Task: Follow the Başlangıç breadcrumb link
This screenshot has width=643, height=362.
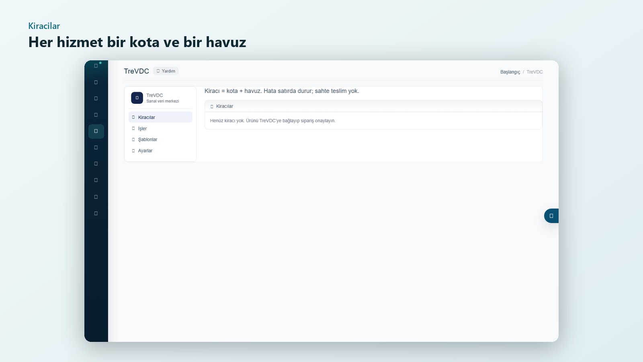Action: 510,72
